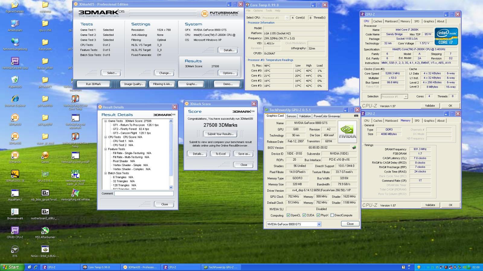Viewport: 483px width, 271px height.
Task: Click into the Comment field in Result Details
Action: tap(144, 194)
